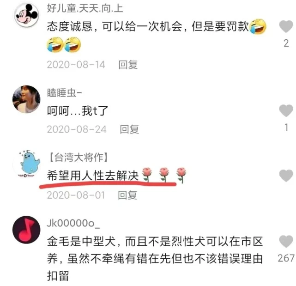Image resolution: width=296 pixels, height=286 pixels.
Task: Tap heart on 希望用人性去解决 comment
Action: pyautogui.click(x=286, y=175)
